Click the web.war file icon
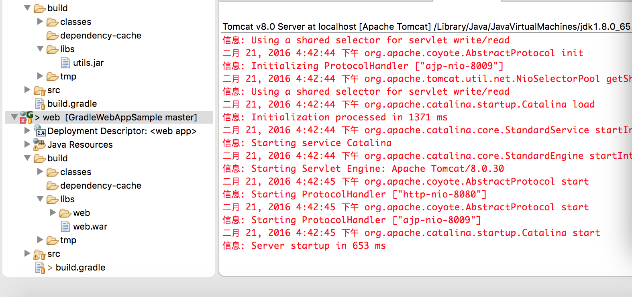Image resolution: width=632 pixels, height=297 pixels. (x=65, y=226)
